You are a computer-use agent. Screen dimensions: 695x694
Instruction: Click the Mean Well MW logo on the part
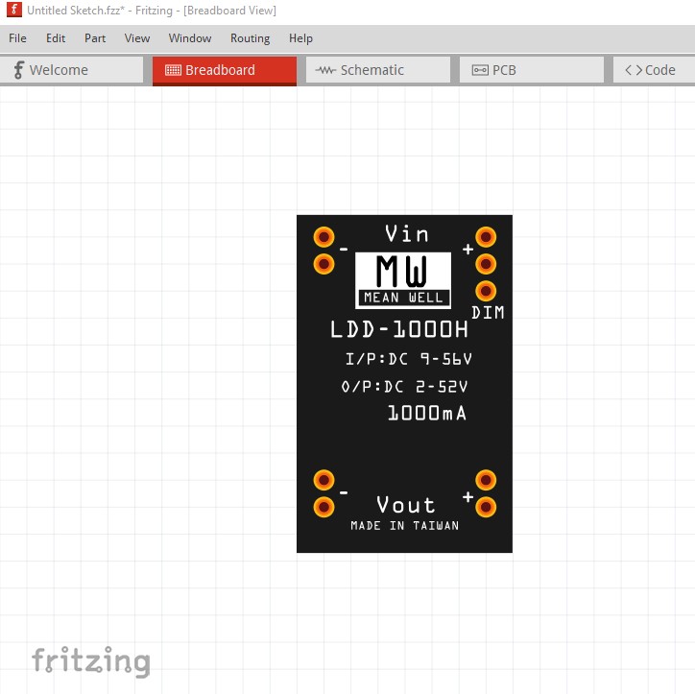[x=403, y=280]
